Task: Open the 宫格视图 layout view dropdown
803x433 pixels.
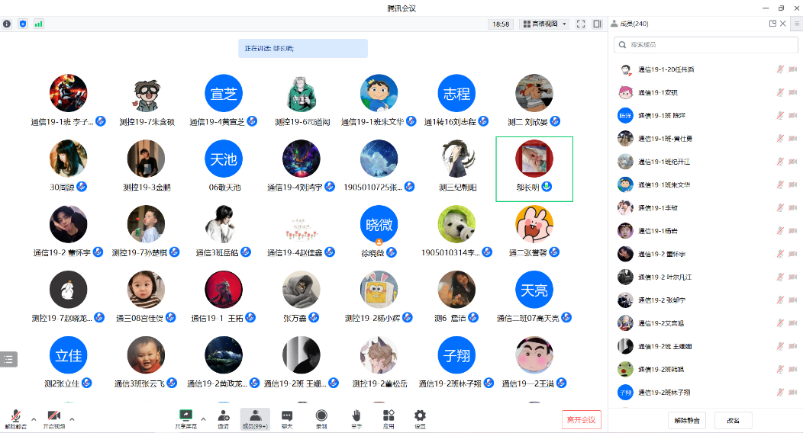Action: 543,24
